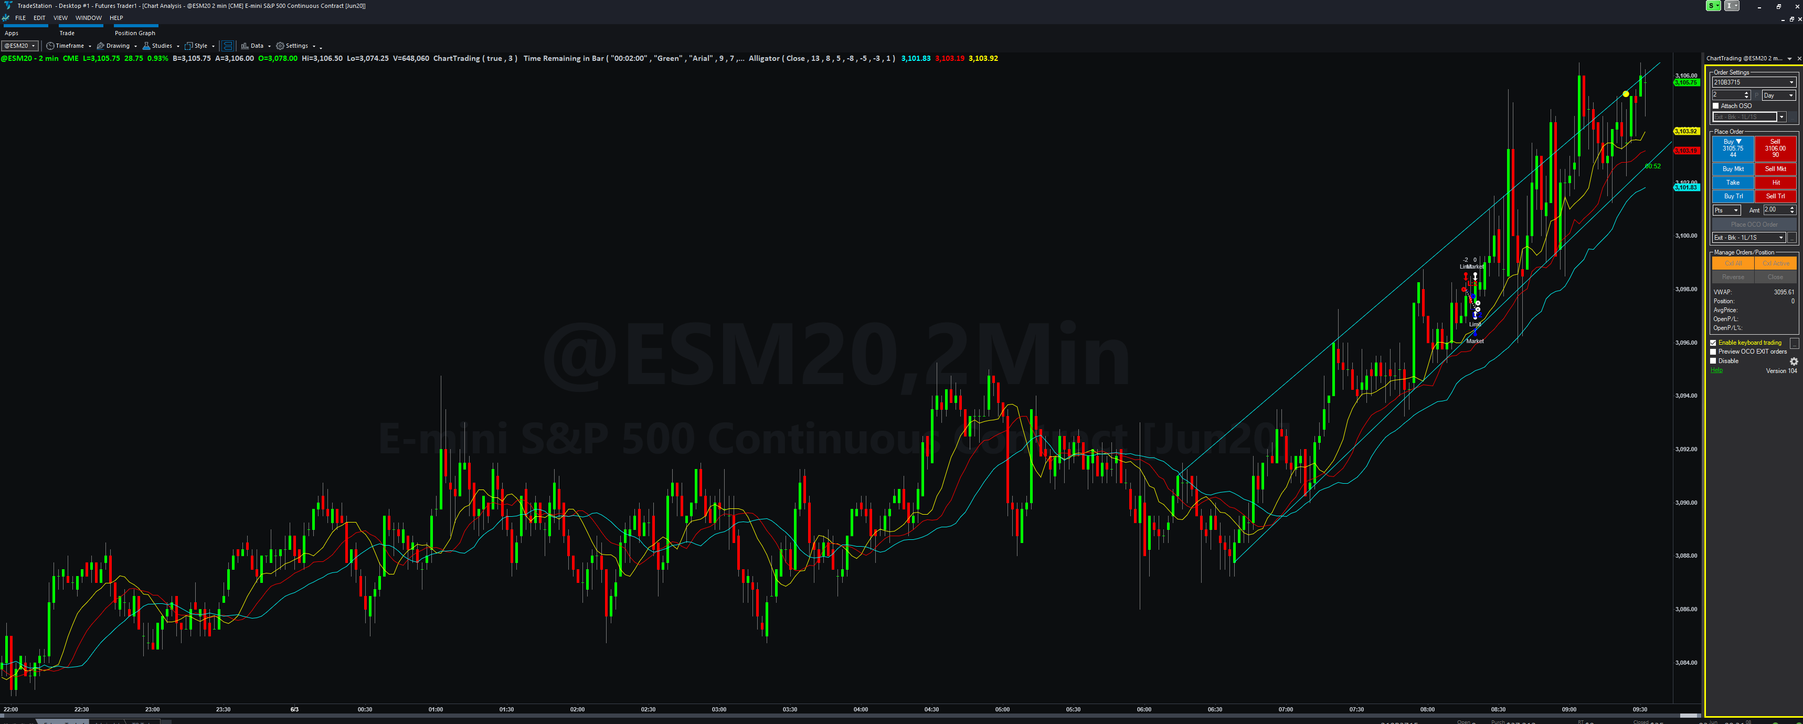Viewport: 1803px width, 724px height.
Task: Close the ChartTrading side panel
Action: (x=1799, y=59)
